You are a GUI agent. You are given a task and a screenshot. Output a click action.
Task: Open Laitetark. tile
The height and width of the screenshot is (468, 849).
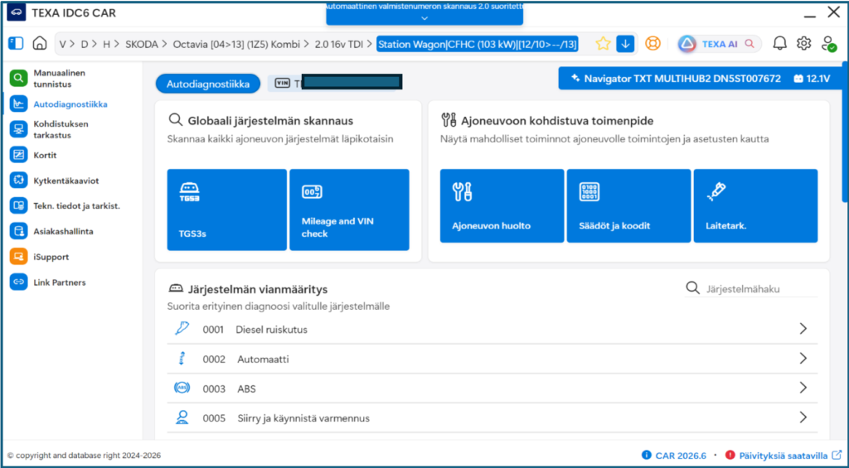tap(755, 205)
